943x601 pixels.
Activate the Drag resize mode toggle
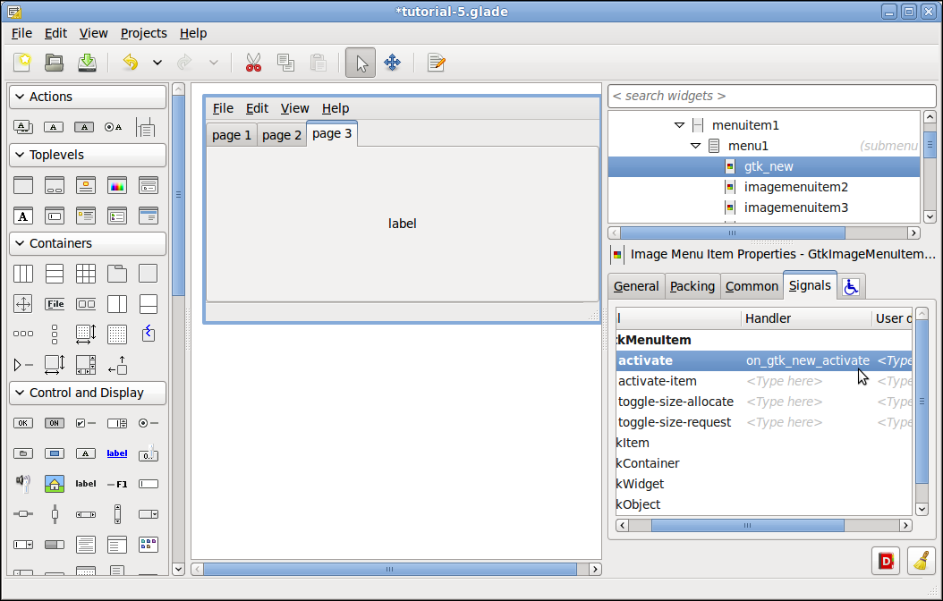(392, 63)
